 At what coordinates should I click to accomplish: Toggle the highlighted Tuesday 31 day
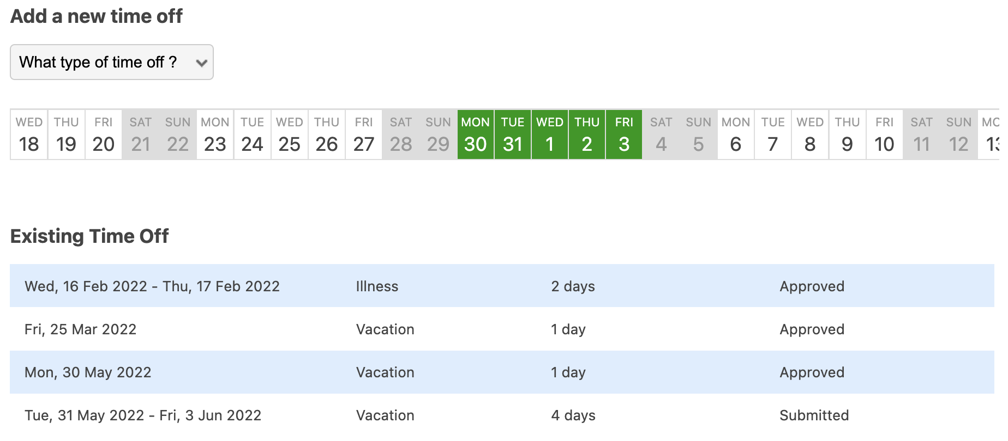click(x=513, y=134)
